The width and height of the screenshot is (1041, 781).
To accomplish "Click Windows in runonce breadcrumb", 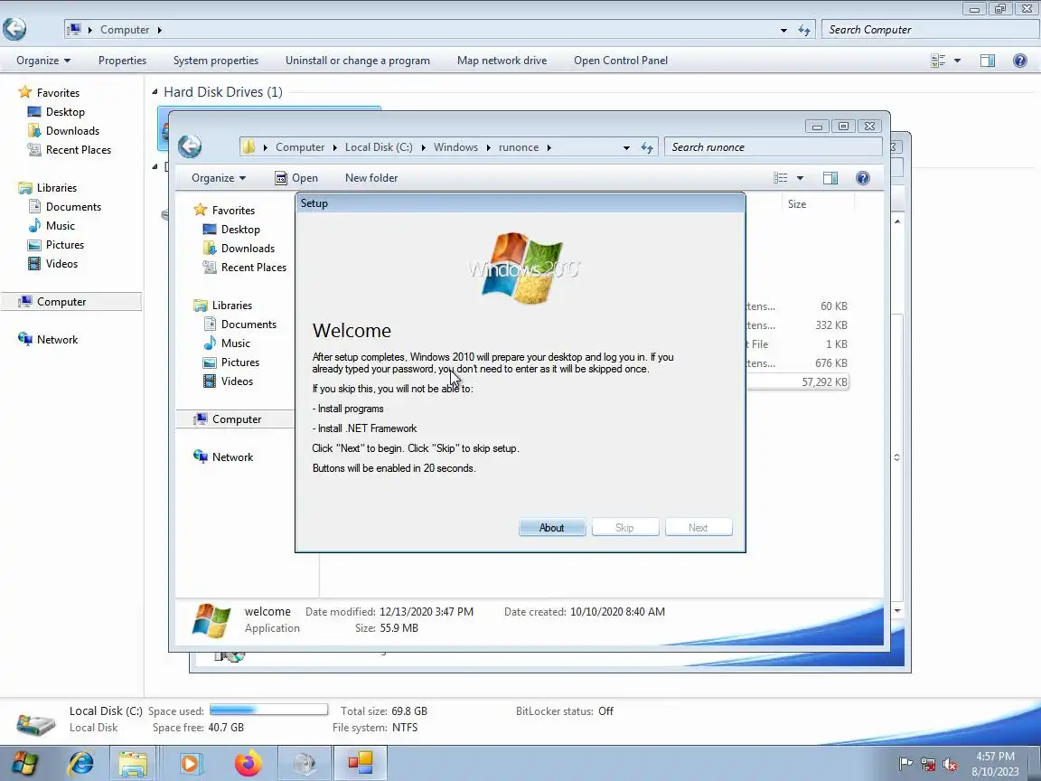I will pos(455,146).
